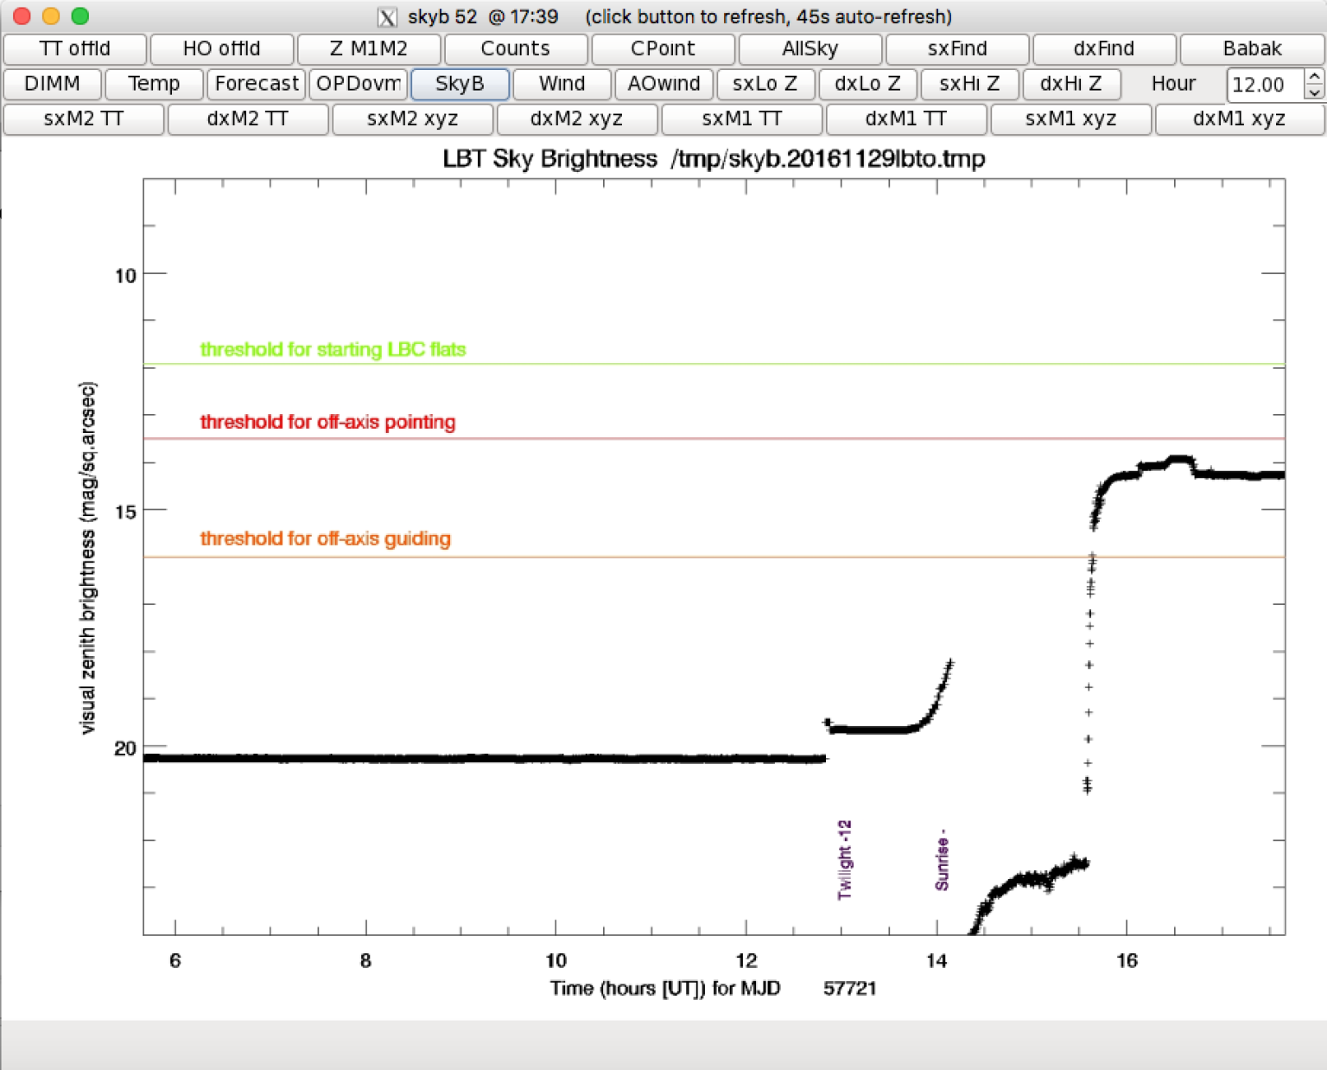Click the MJD value 57721
The image size is (1327, 1070).
point(850,988)
